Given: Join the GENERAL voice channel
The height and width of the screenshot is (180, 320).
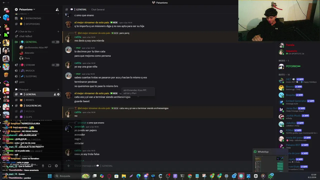Looking at the screenshot, I should (37, 42).
